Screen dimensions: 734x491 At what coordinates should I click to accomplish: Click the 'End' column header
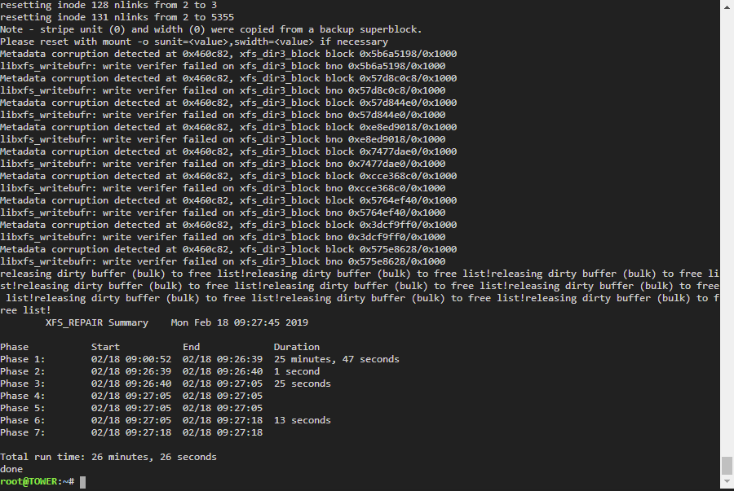tap(191, 347)
